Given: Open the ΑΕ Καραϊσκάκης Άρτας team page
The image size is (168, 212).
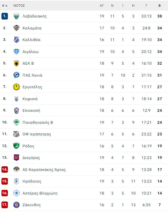Looking at the screenshot, I should pyautogui.click(x=44, y=169).
